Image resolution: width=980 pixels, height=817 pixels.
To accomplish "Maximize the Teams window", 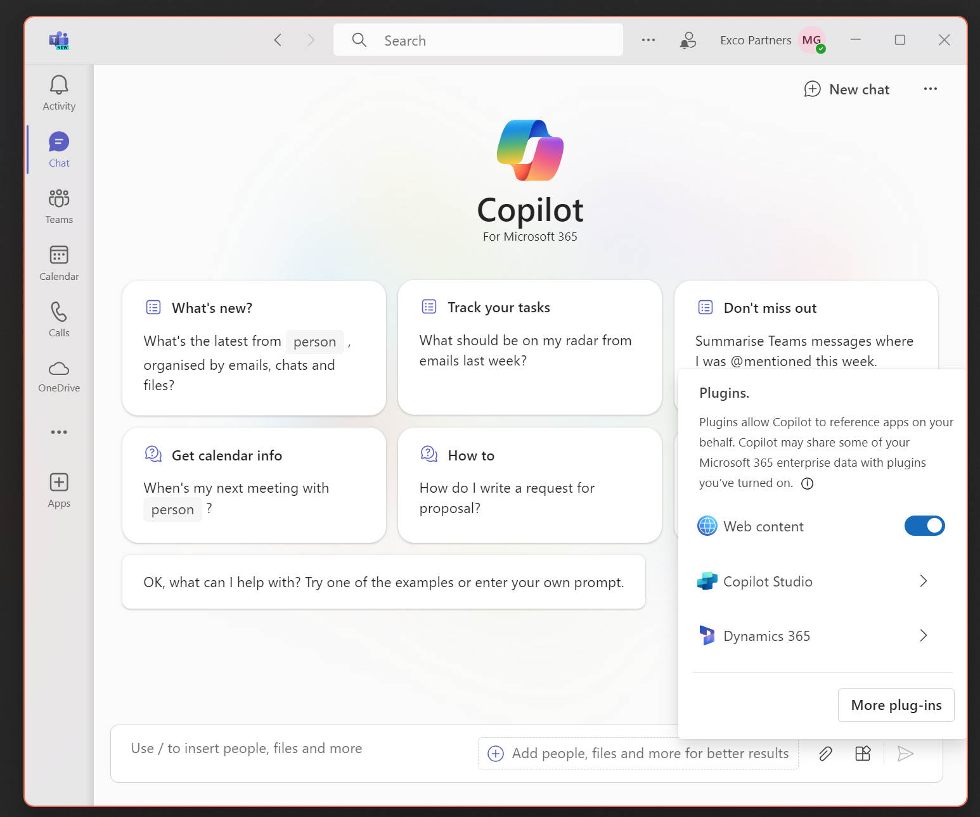I will pos(900,40).
